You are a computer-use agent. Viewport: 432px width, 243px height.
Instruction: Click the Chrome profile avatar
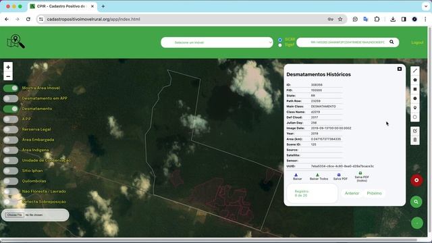[x=414, y=20]
